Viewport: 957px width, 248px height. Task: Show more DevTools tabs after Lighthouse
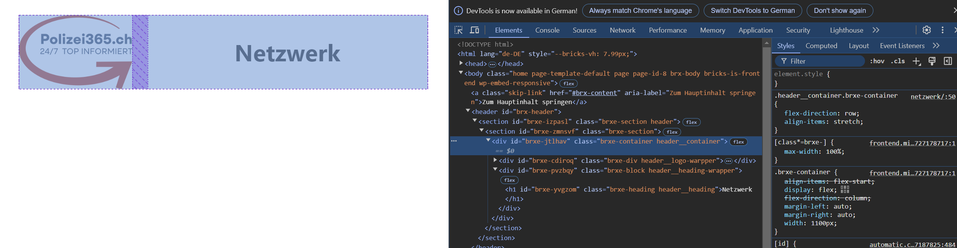point(876,30)
